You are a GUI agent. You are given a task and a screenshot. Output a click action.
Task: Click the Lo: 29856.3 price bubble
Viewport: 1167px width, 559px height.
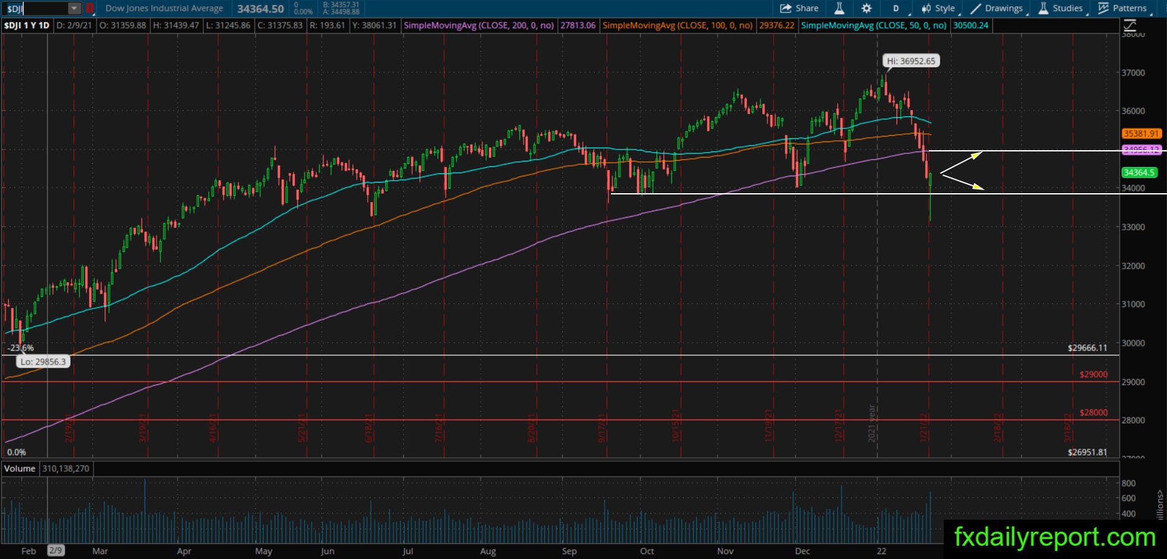(44, 361)
